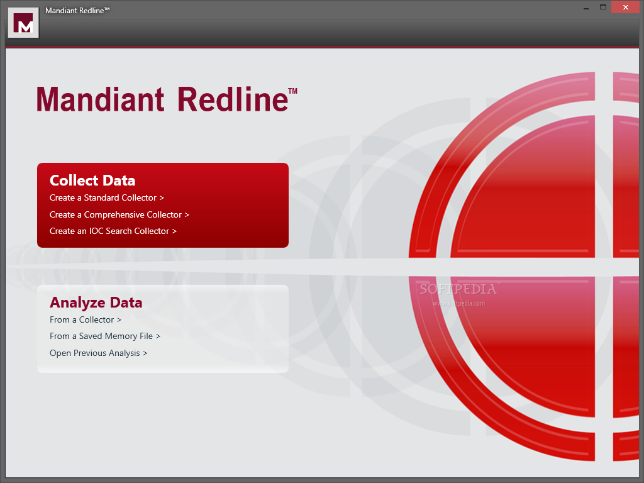Open Create a Standard Collector
Image resolution: width=644 pixels, height=483 pixels.
107,197
